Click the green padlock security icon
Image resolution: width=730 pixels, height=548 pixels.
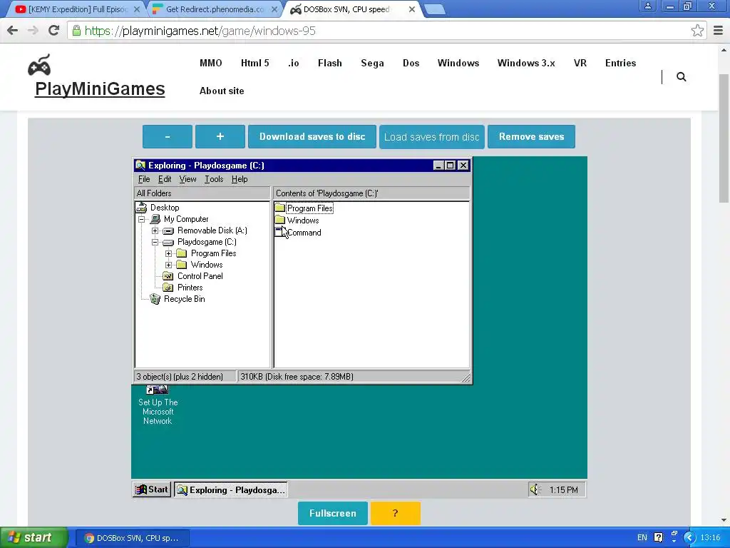tap(76, 31)
